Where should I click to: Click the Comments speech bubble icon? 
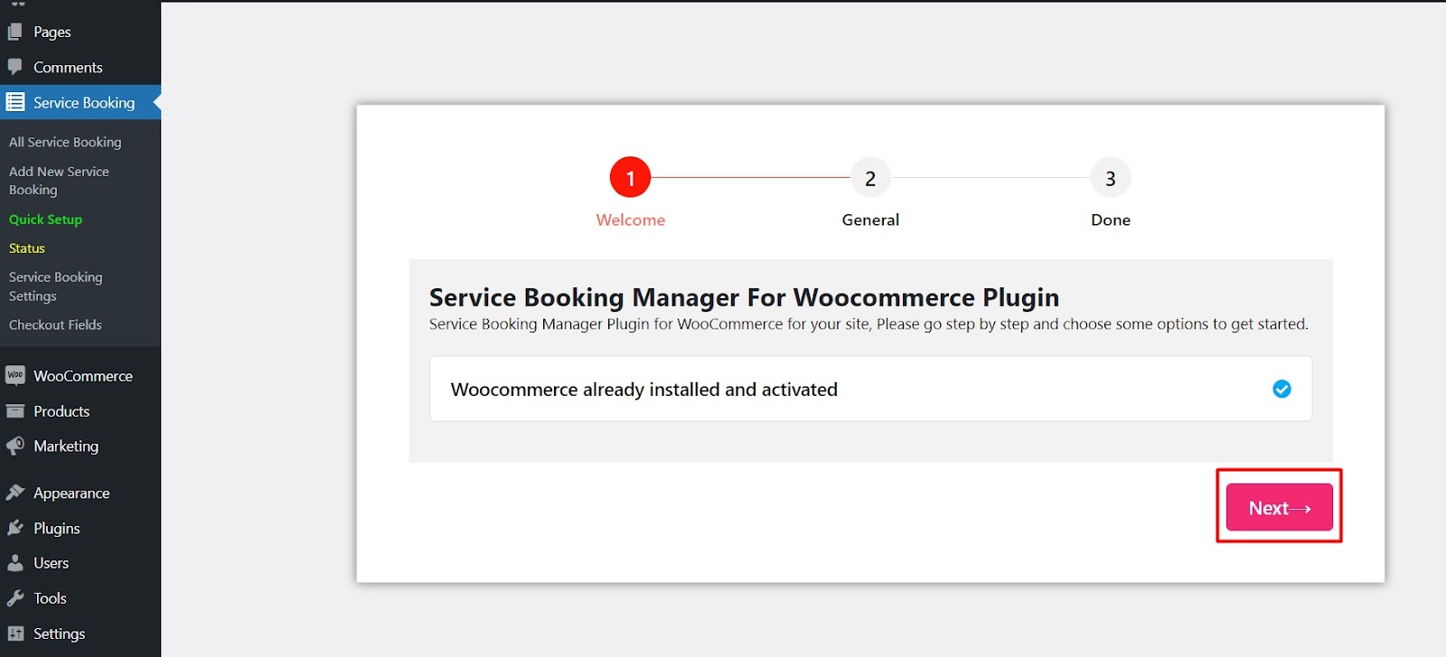tap(14, 67)
